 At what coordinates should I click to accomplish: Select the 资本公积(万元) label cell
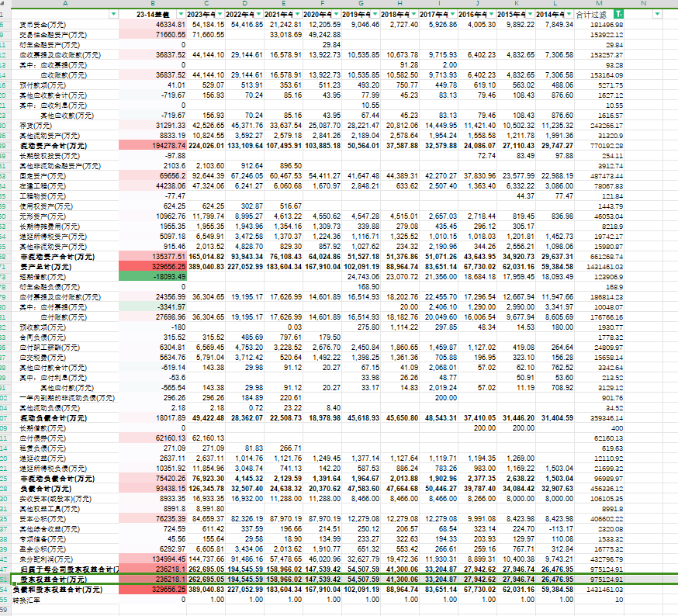[x=65, y=519]
